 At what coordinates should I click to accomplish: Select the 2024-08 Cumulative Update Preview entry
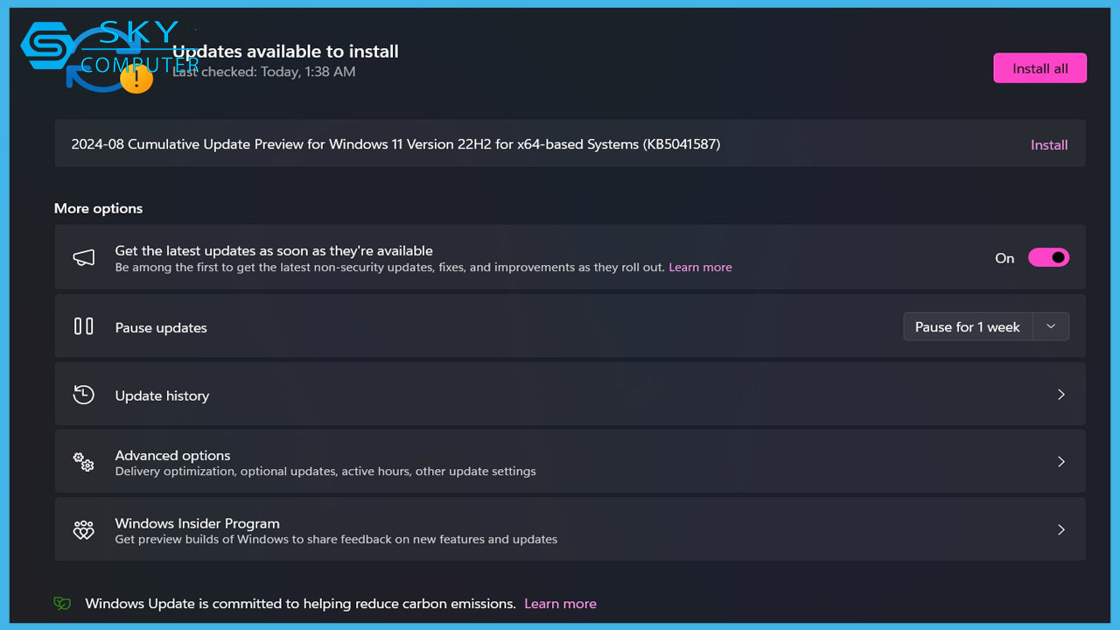tap(395, 144)
